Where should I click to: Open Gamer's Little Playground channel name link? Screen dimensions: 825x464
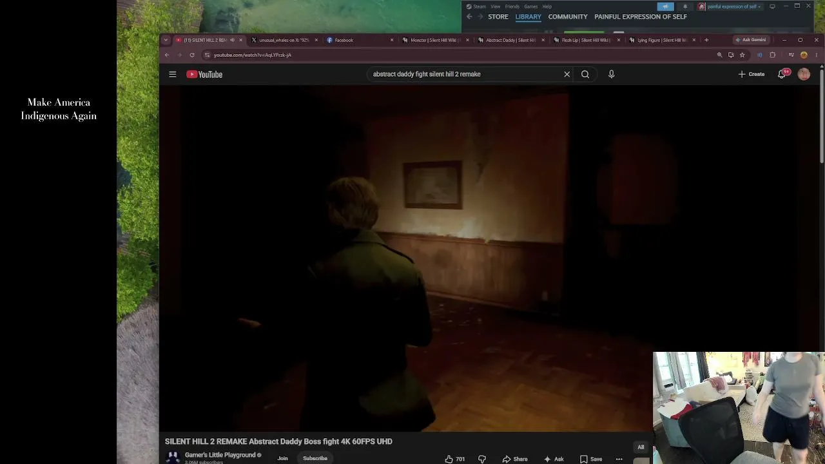tap(220, 455)
